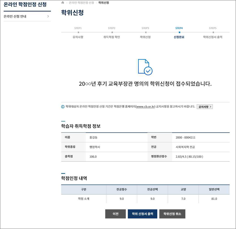Click the 학위 신청서 출력 button
The width and height of the screenshot is (236, 229).
(142, 214)
